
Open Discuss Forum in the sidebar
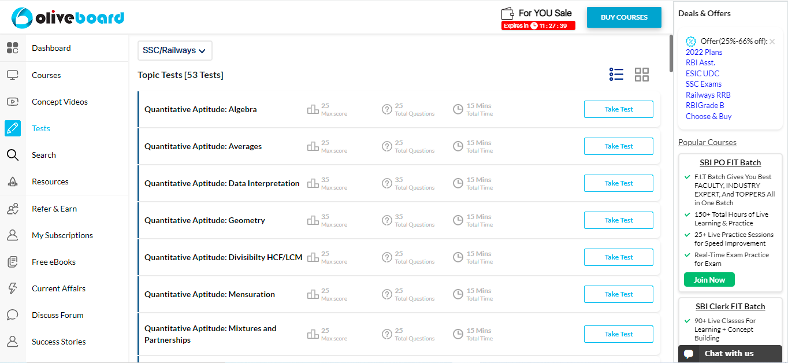click(58, 315)
